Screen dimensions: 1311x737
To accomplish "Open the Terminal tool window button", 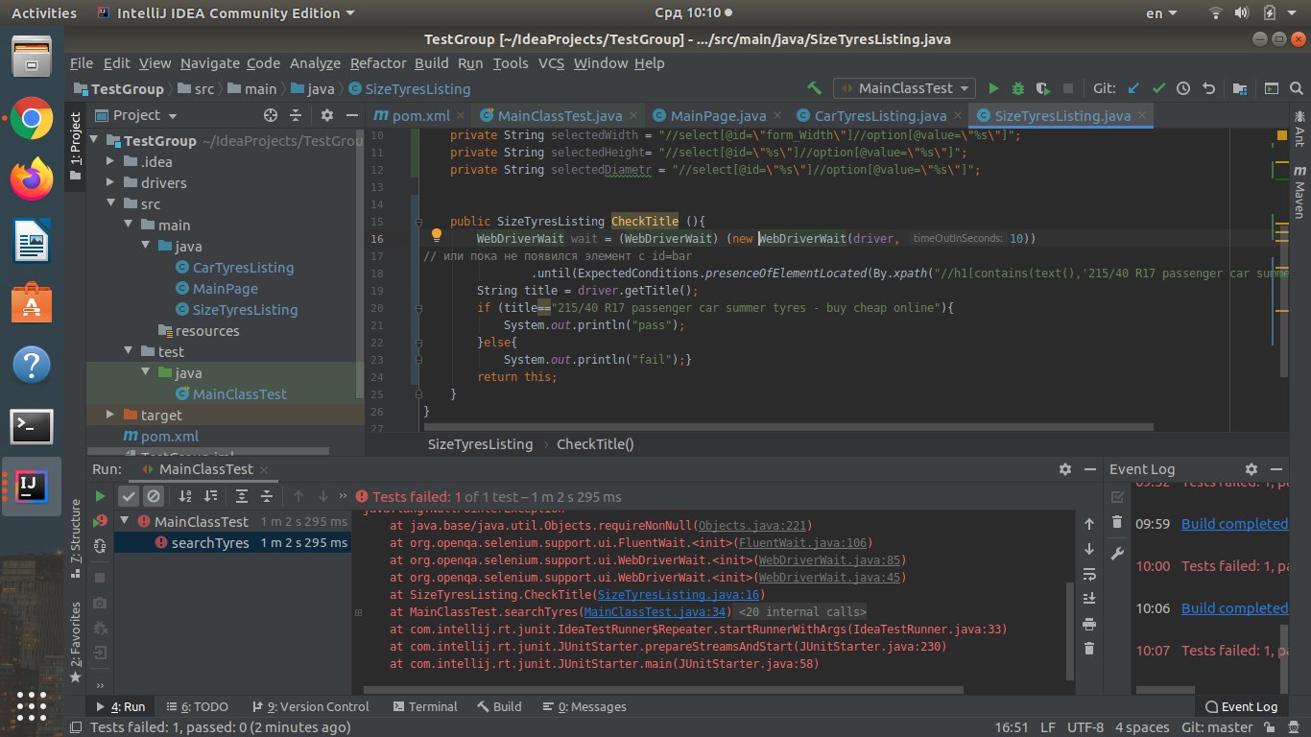I will [423, 706].
